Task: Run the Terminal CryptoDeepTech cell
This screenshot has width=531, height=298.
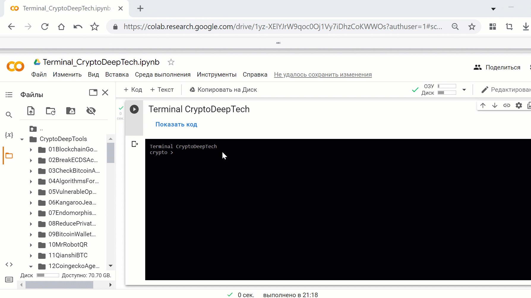Action: [x=134, y=109]
